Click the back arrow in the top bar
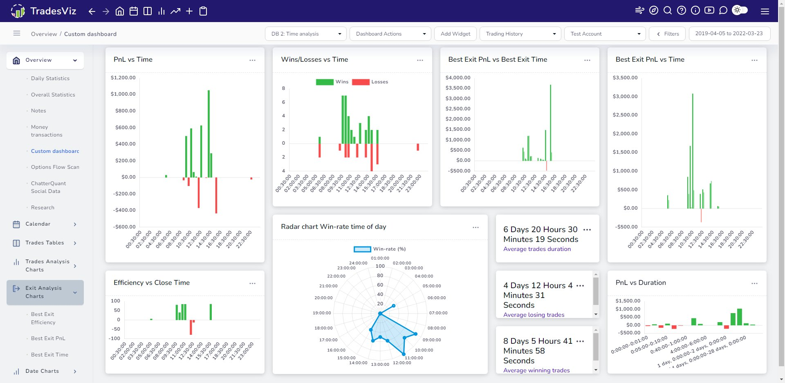This screenshot has height=383, width=785. tap(92, 11)
